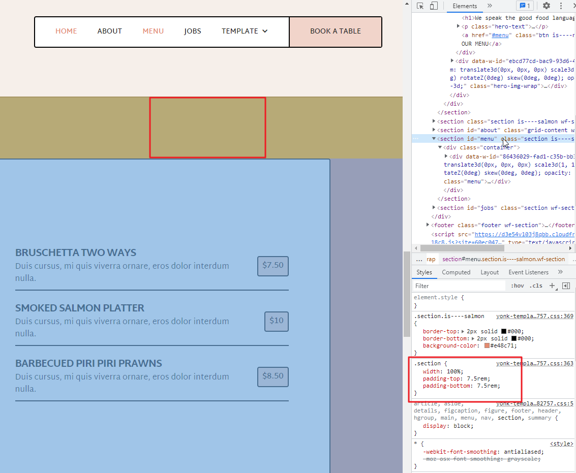Open the css:363 source link for .section
576x473 pixels.
[x=534, y=363]
